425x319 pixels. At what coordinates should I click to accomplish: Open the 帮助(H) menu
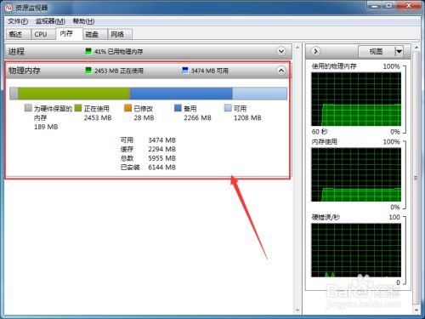click(83, 21)
